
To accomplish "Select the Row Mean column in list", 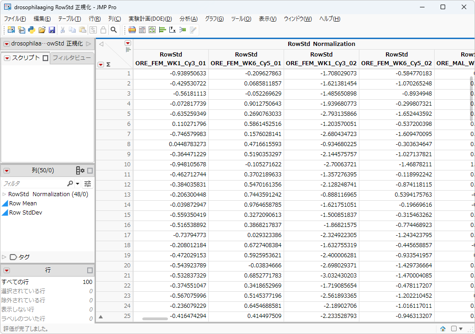I will click(x=23, y=203).
